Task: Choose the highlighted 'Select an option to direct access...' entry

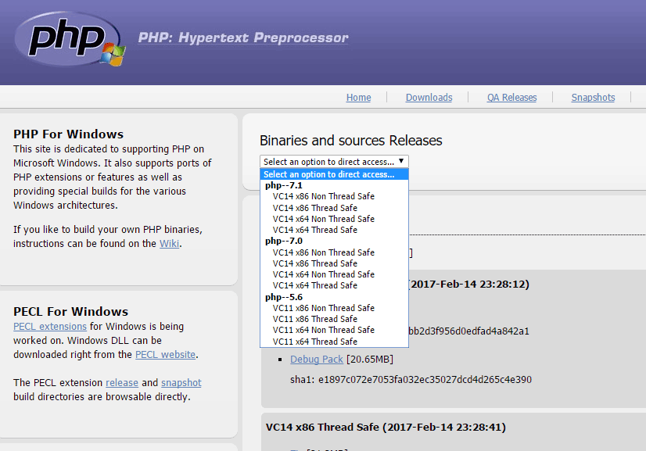Action: point(334,174)
